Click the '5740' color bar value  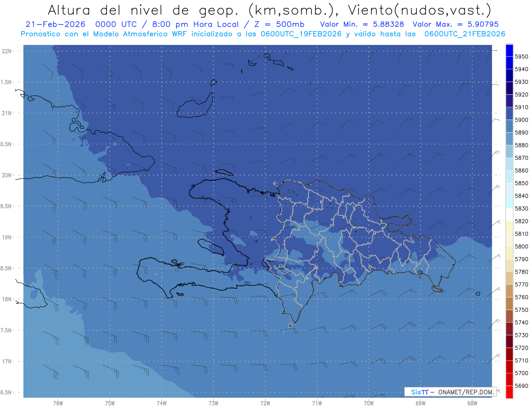522,323
